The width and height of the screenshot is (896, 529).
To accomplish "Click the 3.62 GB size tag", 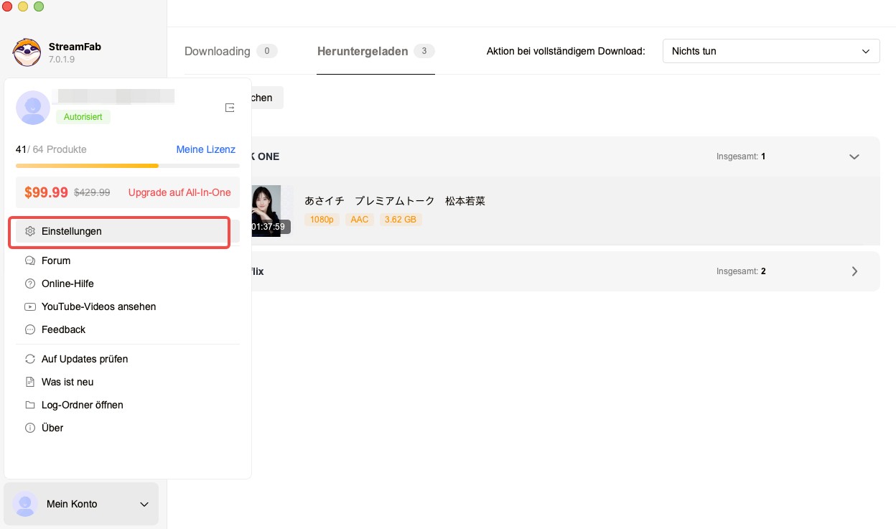I will [401, 219].
